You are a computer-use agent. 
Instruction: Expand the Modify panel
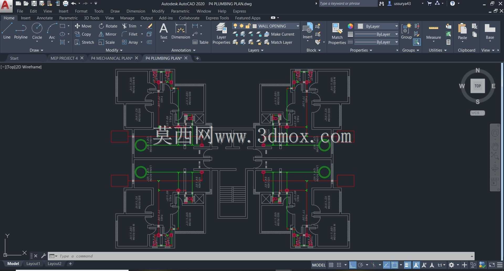(114, 50)
